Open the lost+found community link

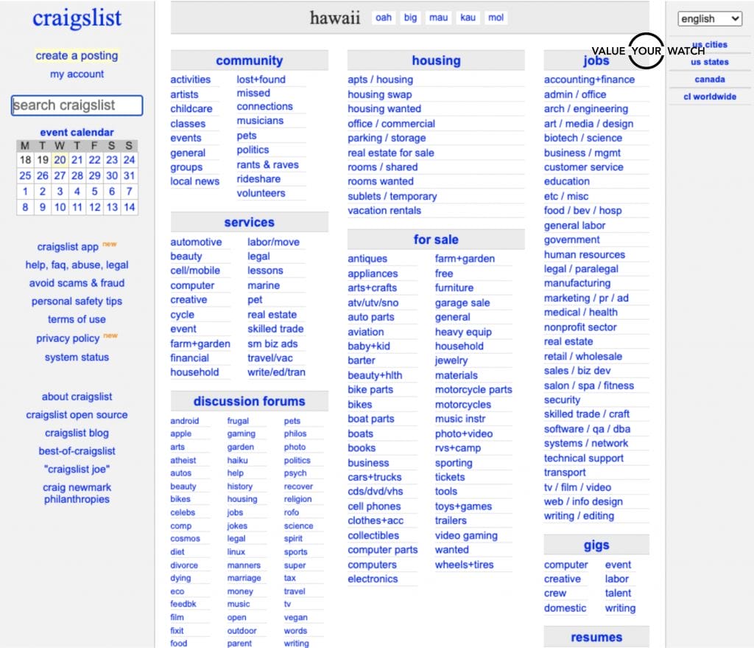(261, 80)
